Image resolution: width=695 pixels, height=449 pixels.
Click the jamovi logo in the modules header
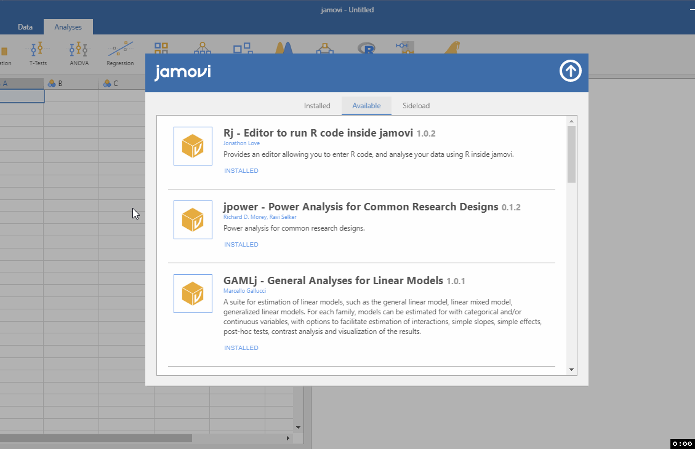pos(183,72)
